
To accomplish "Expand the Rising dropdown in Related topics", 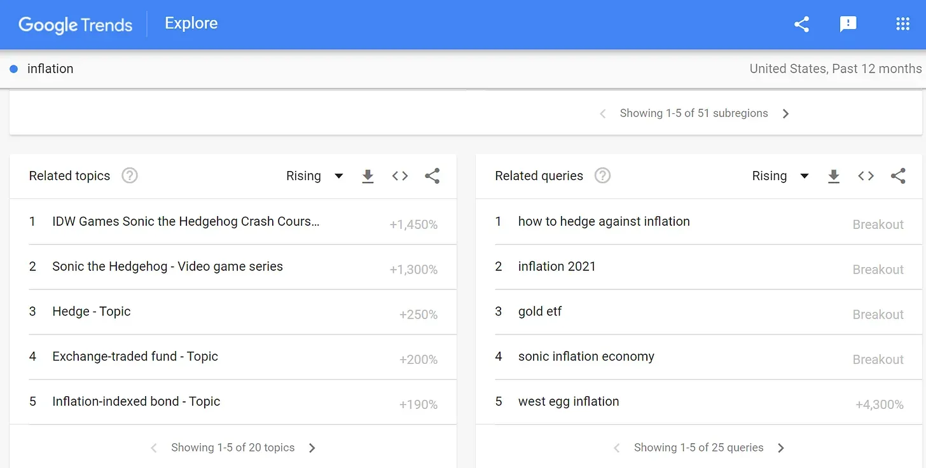I will (x=315, y=176).
